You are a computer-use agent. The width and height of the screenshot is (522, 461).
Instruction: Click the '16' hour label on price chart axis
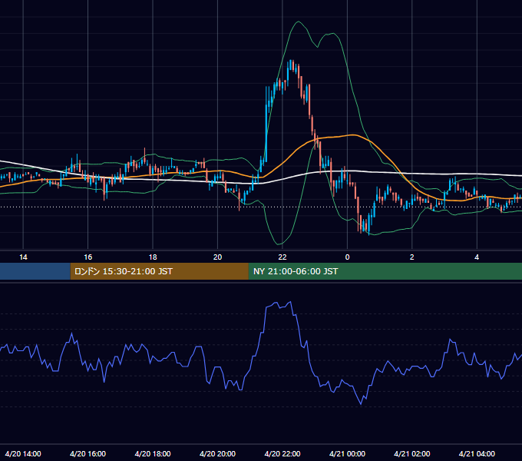(x=88, y=257)
